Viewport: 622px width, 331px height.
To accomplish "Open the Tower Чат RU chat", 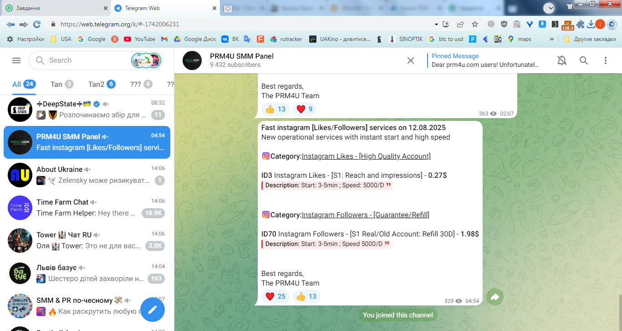I will pos(87,241).
